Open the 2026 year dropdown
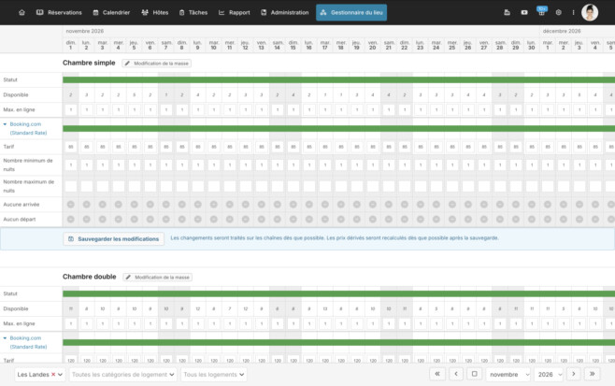Viewport: 615px width, 386px height. [549, 374]
